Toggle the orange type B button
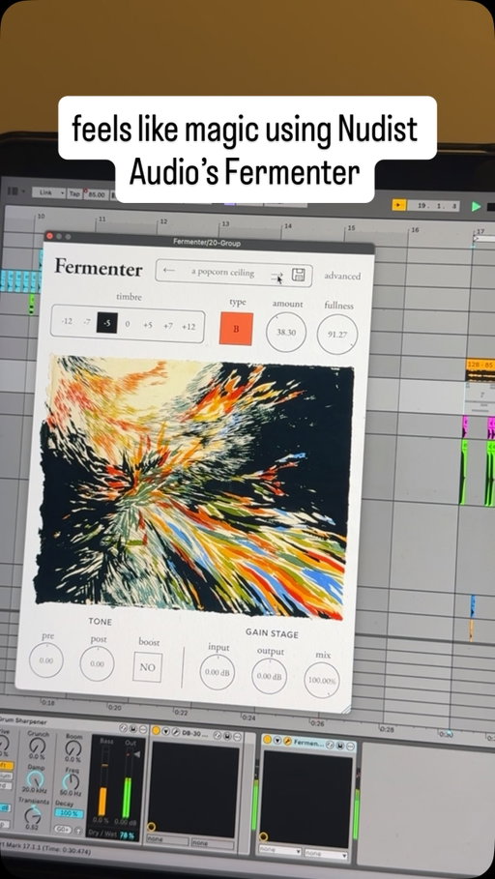 click(x=236, y=329)
